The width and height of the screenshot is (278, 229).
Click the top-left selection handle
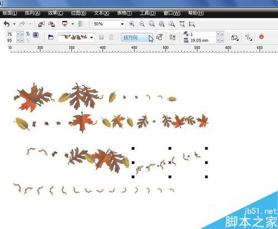click(x=133, y=148)
